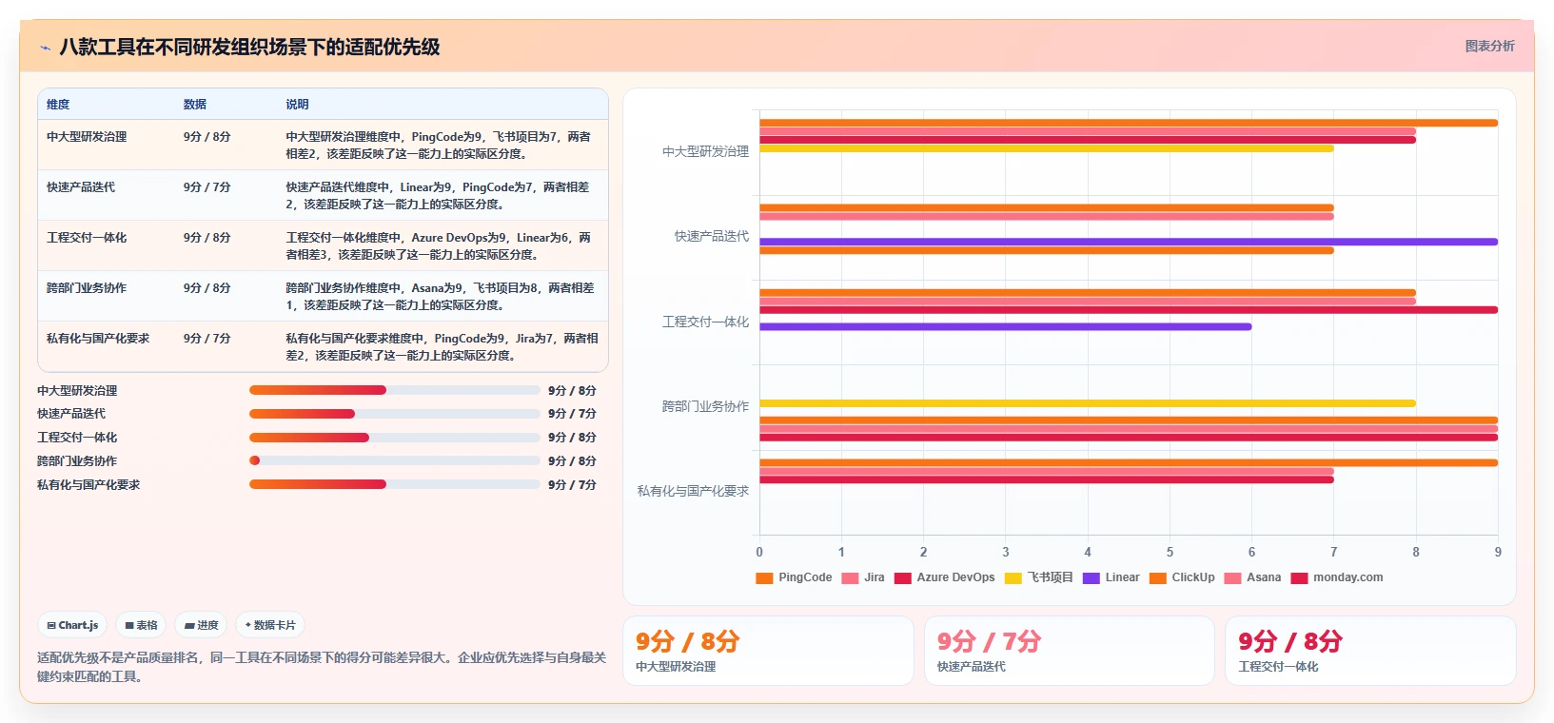Click the 数据卡片 tag
This screenshot has width=1554, height=723.
click(270, 625)
